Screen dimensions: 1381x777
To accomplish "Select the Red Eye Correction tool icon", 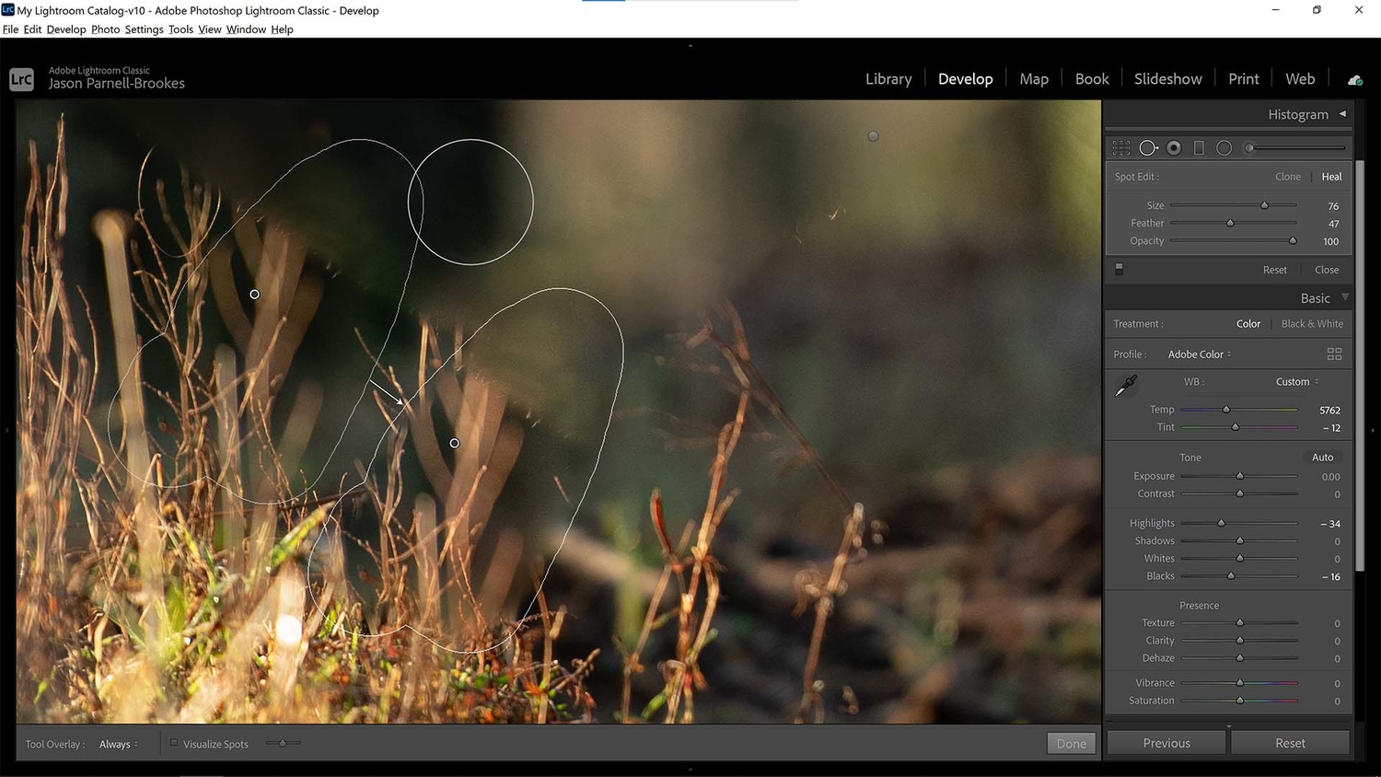I will [x=1174, y=147].
